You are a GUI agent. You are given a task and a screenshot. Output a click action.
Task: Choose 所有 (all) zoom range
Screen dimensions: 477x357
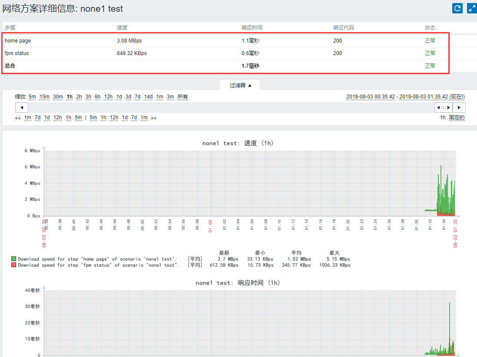[x=182, y=97]
